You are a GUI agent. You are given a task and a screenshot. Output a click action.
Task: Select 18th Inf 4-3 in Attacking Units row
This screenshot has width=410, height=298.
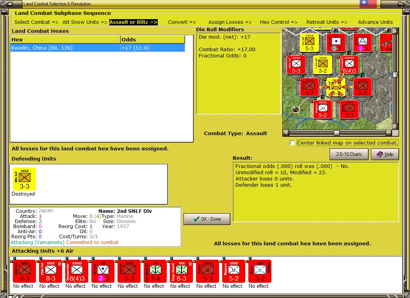coord(24,271)
